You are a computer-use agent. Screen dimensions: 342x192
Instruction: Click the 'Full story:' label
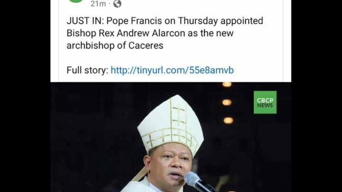coord(87,70)
